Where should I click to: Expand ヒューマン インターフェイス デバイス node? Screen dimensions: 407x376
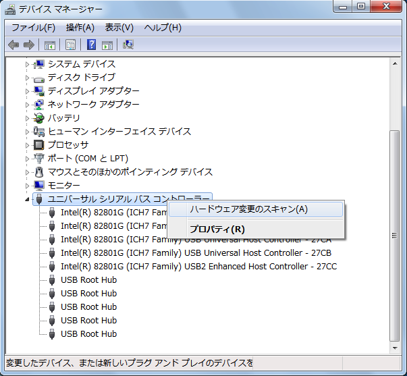(27, 132)
